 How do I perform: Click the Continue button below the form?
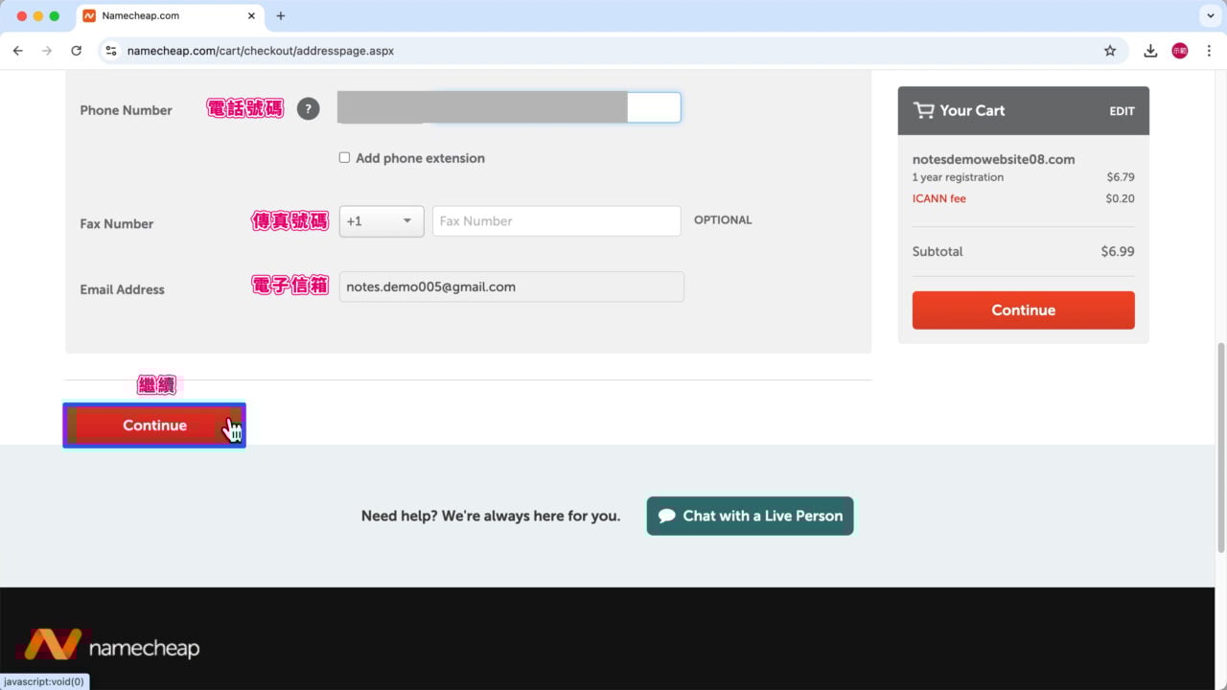(x=154, y=425)
